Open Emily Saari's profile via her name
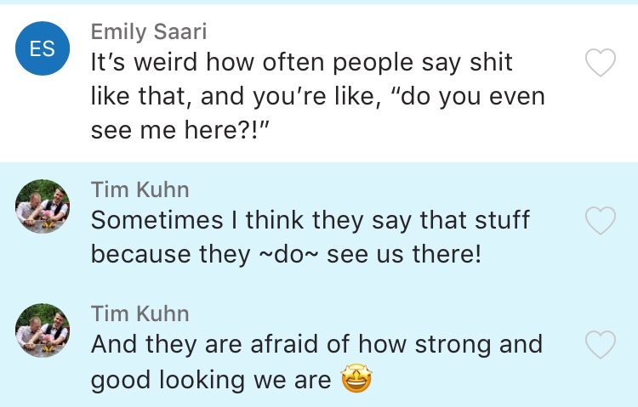Screen dimensions: 638x407 click(x=149, y=32)
